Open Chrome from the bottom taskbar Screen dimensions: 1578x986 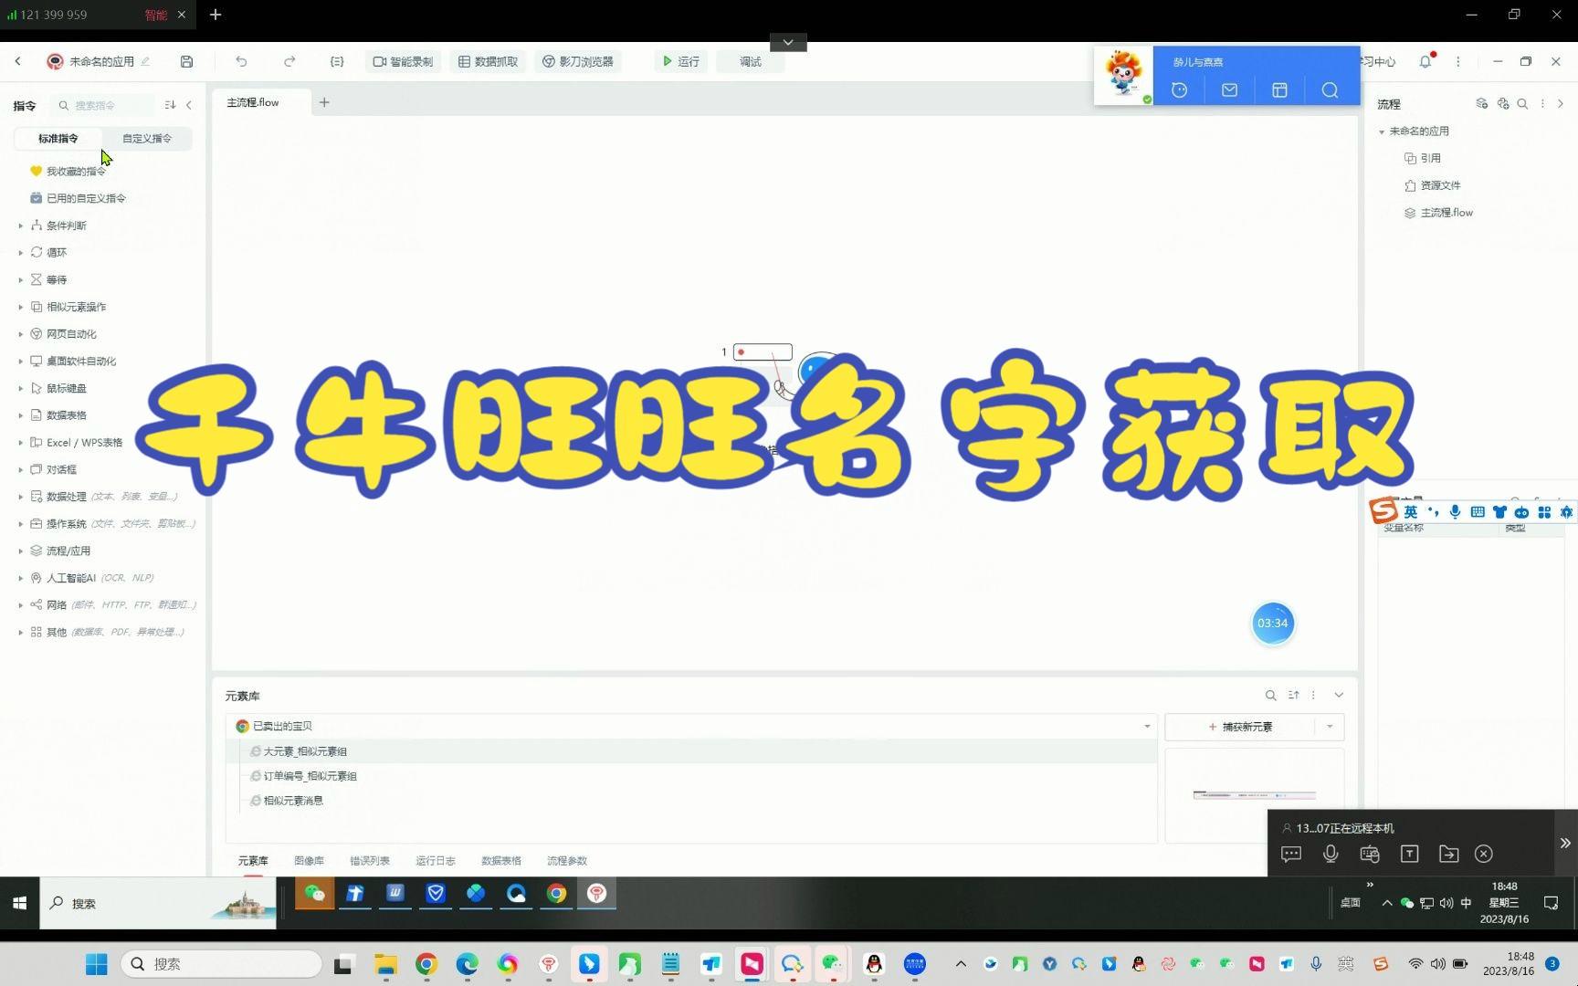[426, 964]
